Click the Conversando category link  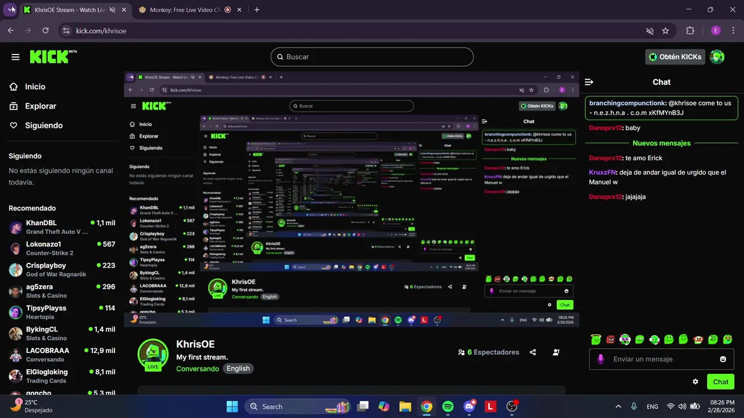click(198, 369)
